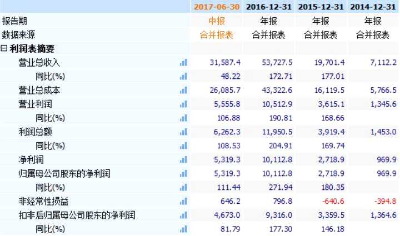Select growth value 271.94
The image size is (400, 236).
[x=281, y=187]
